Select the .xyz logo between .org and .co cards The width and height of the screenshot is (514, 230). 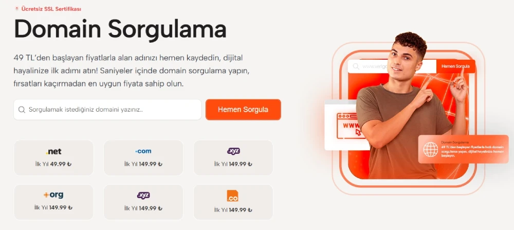(143, 195)
